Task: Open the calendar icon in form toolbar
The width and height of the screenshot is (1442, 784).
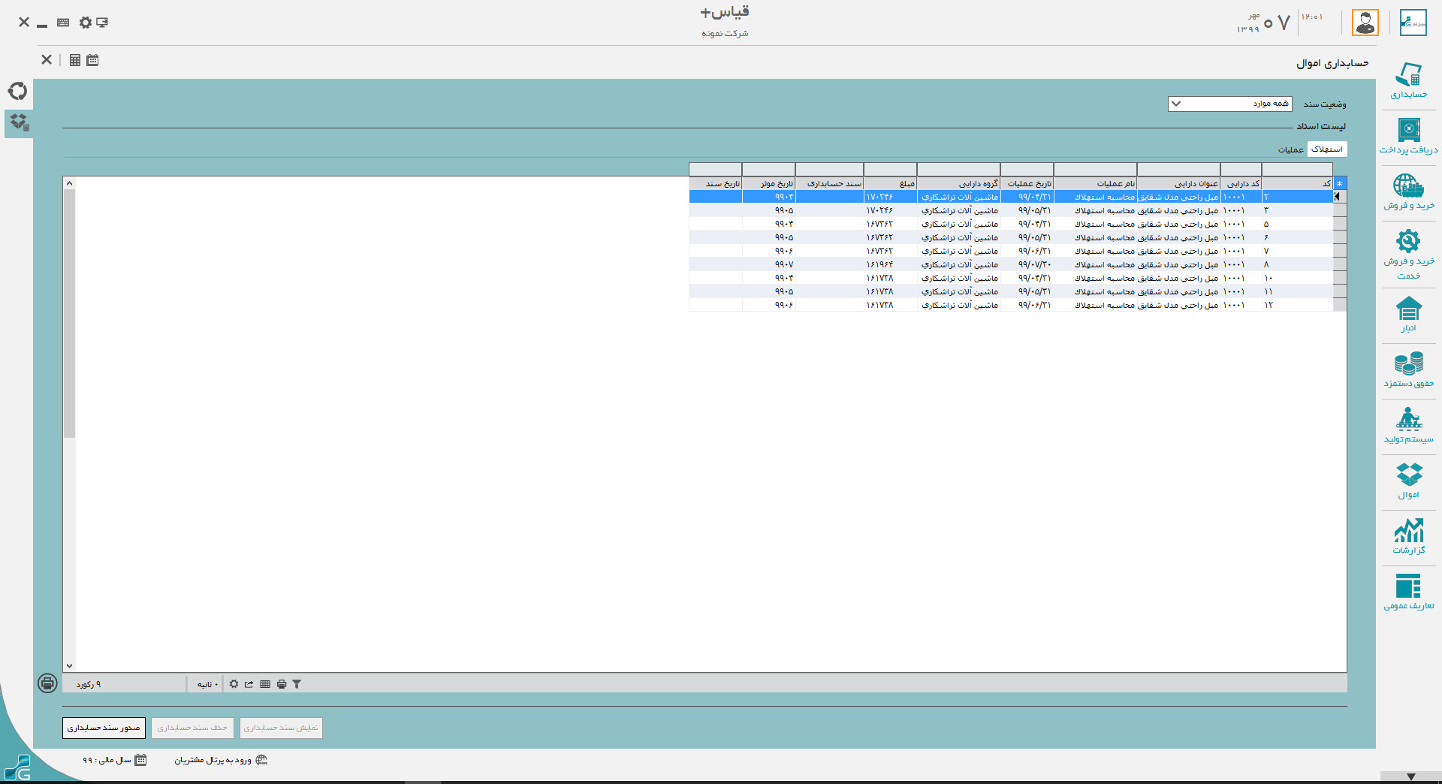Action: point(92,60)
